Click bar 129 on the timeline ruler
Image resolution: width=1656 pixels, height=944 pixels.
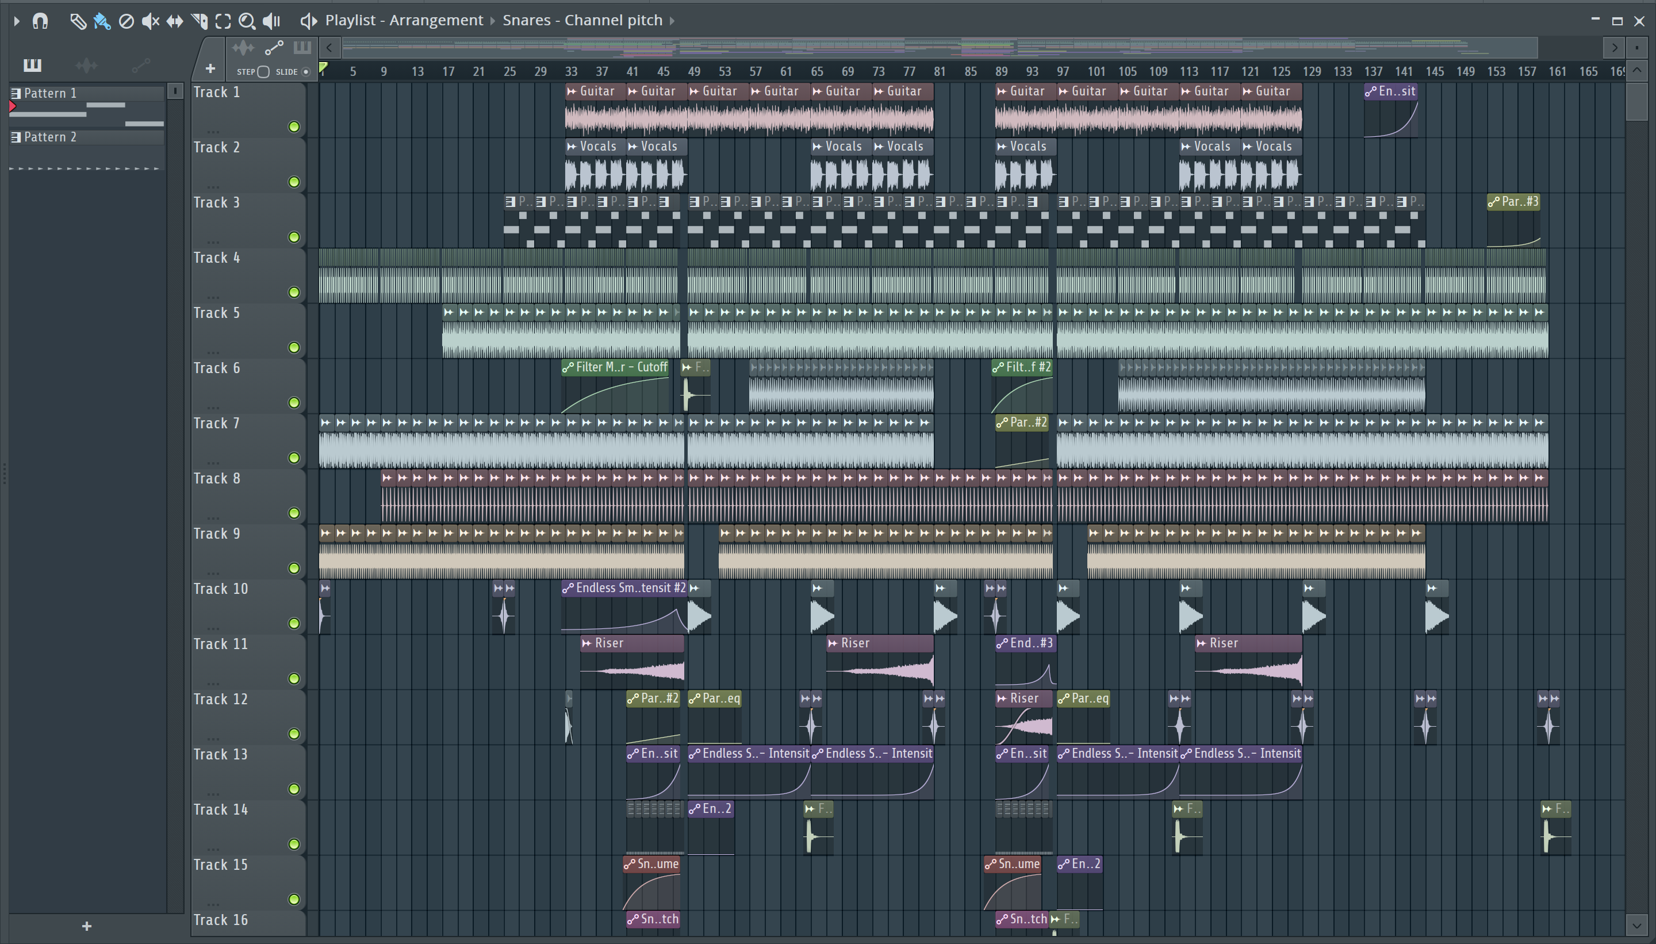tap(1312, 72)
